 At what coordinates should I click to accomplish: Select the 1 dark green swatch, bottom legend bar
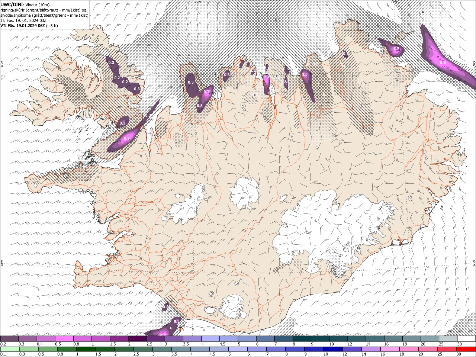click(x=86, y=349)
